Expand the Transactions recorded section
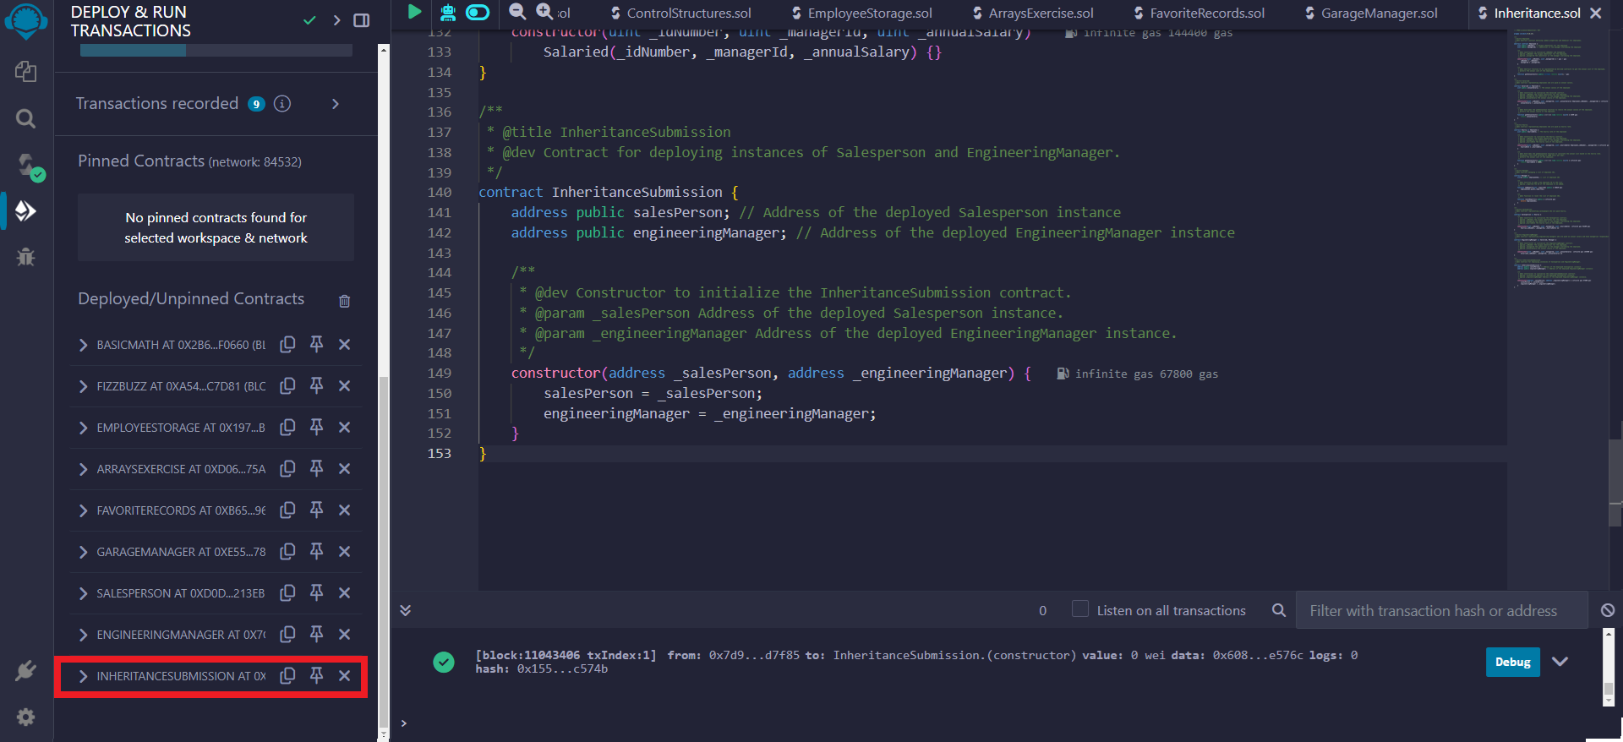 click(x=336, y=103)
